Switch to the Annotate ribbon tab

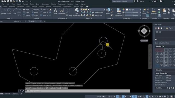click(12, 7)
